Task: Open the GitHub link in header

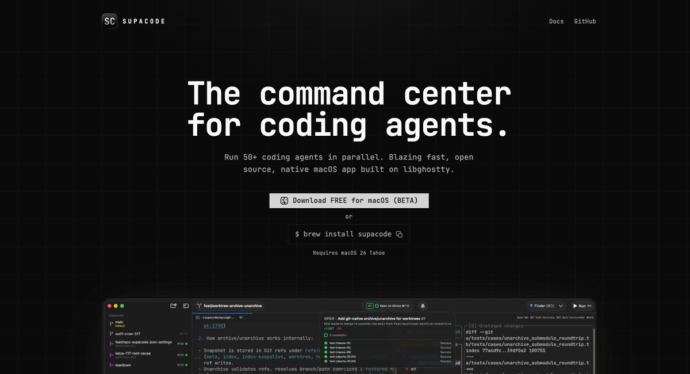Action: pyautogui.click(x=585, y=21)
